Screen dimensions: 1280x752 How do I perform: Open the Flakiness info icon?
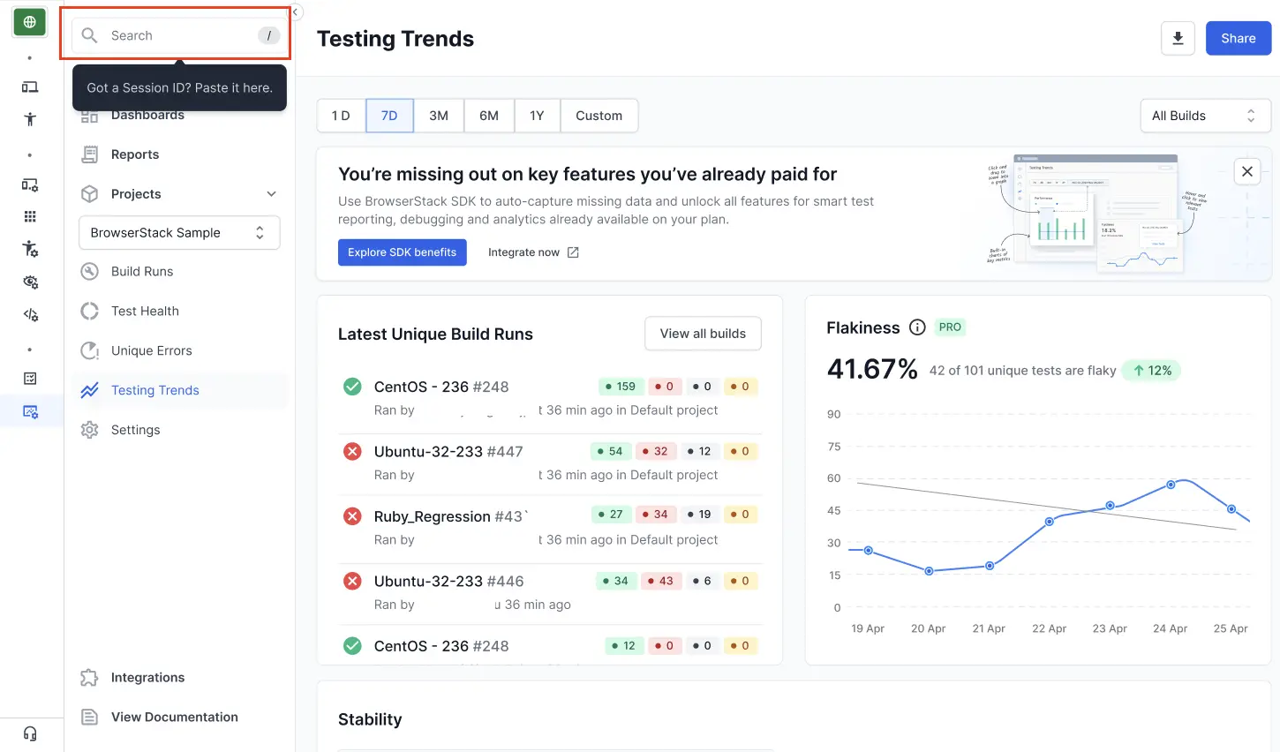(916, 327)
